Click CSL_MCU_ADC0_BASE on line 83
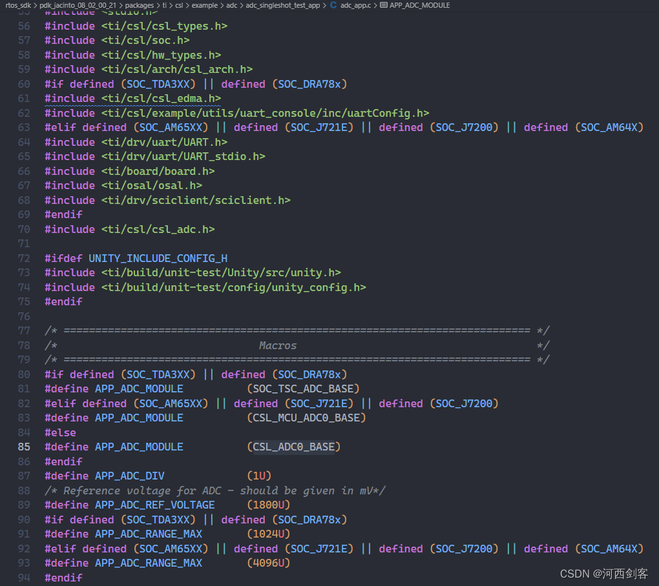The height and width of the screenshot is (586, 659). point(306,418)
